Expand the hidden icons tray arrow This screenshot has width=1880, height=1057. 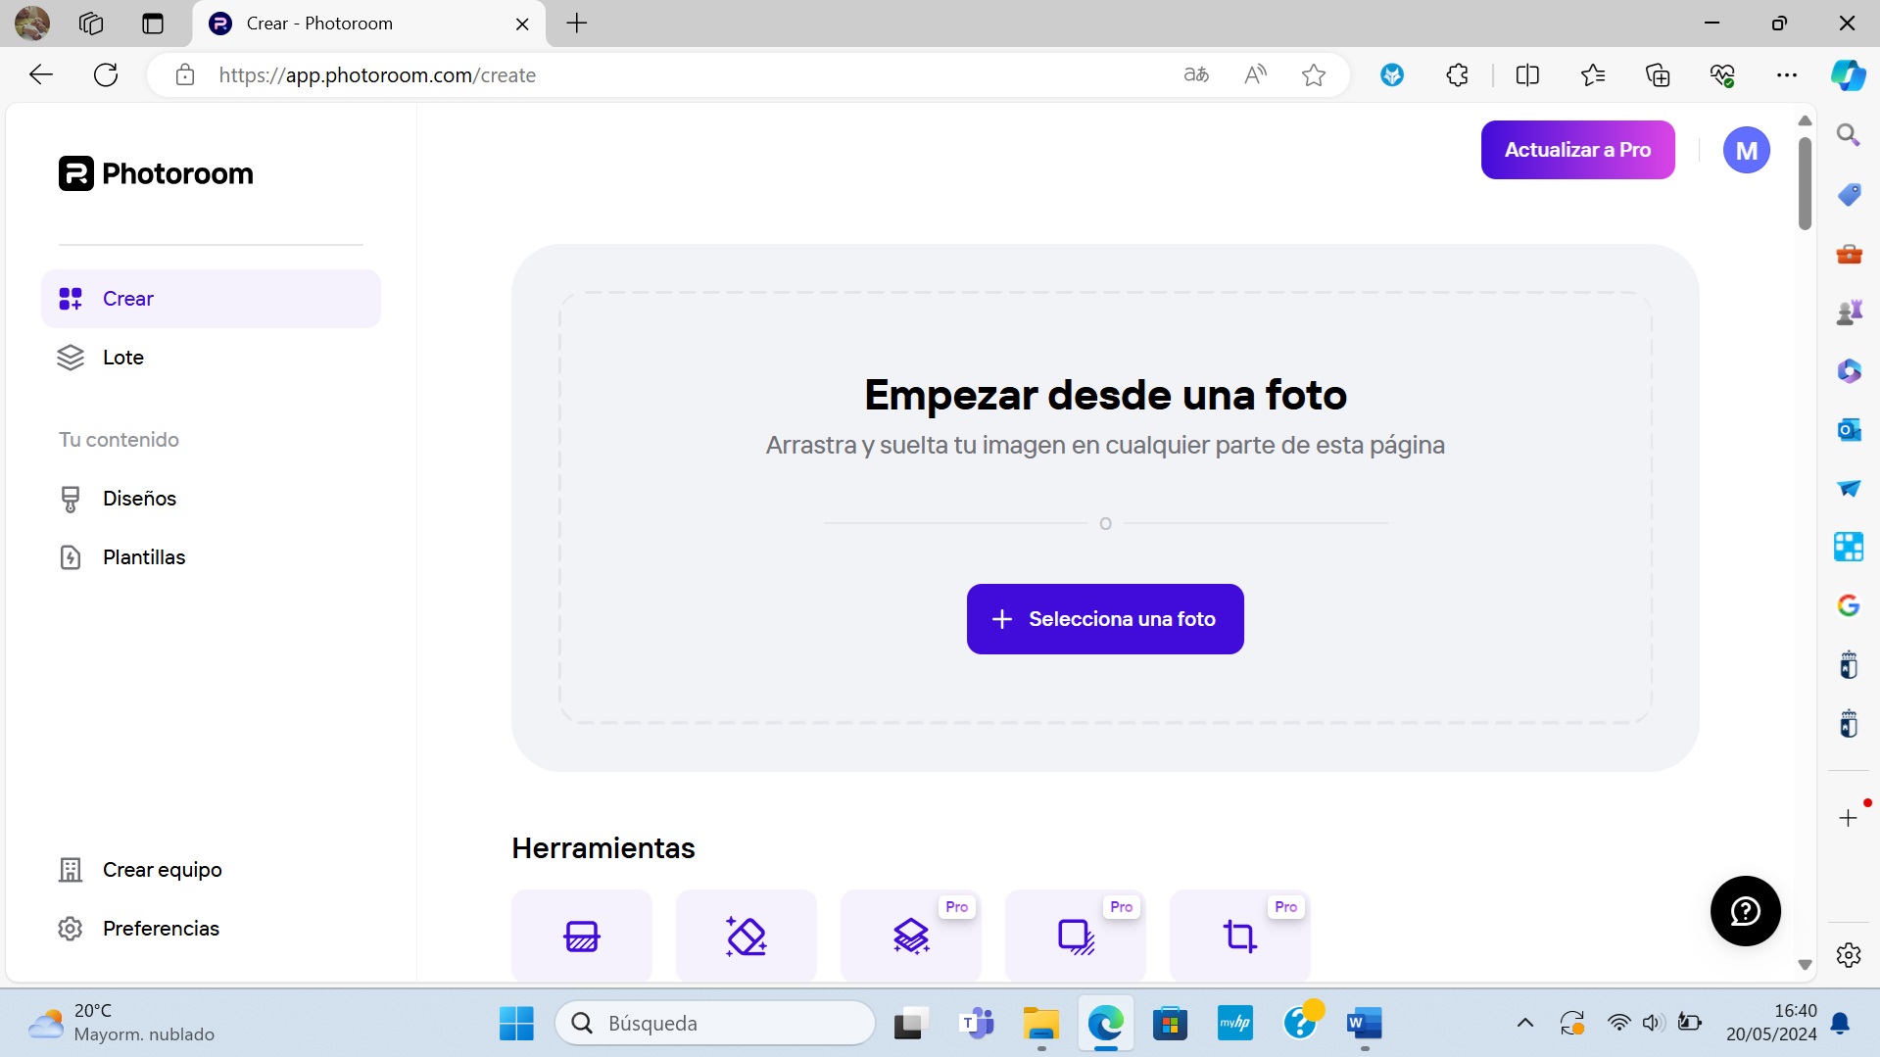pyautogui.click(x=1524, y=1022)
